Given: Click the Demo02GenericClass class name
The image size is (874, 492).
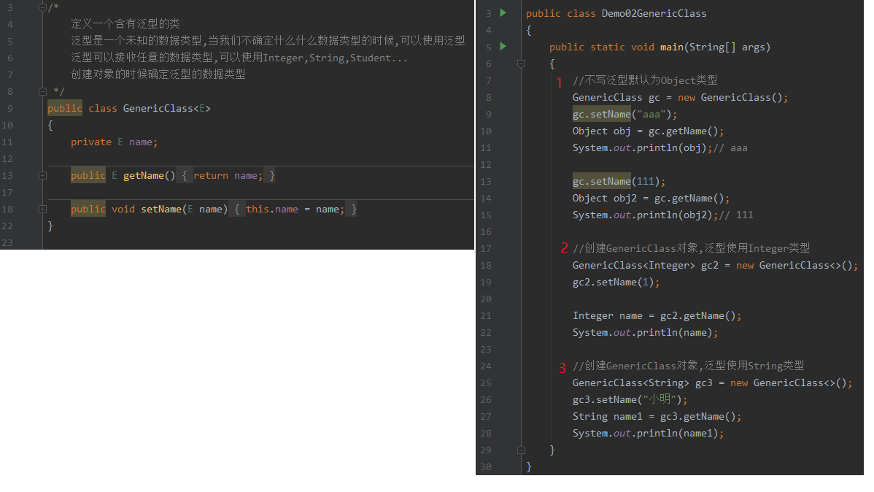Looking at the screenshot, I should click(x=654, y=13).
